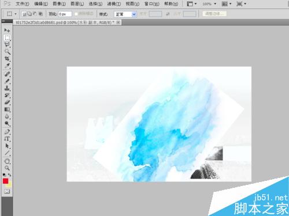Viewport: 289px width, 216px height.
Task: Swap foreground and background colors
Action: (10, 175)
